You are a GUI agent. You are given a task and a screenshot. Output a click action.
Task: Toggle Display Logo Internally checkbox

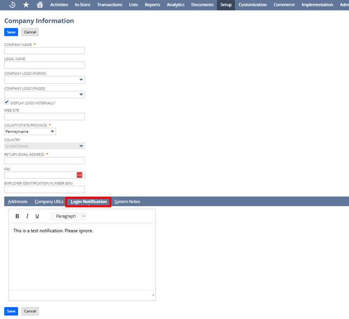(x=6, y=102)
